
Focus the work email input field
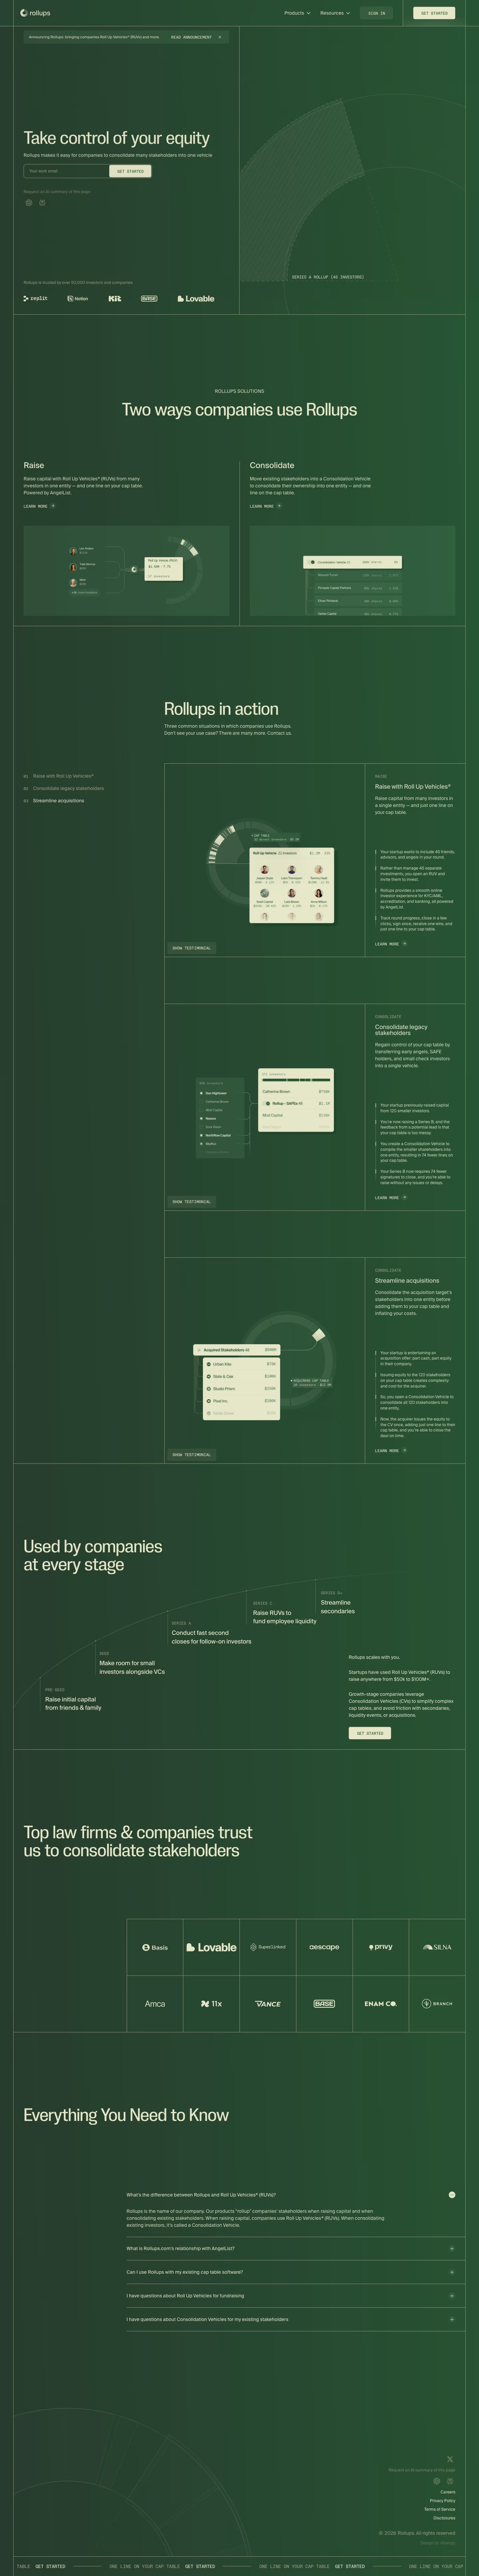tap(66, 171)
